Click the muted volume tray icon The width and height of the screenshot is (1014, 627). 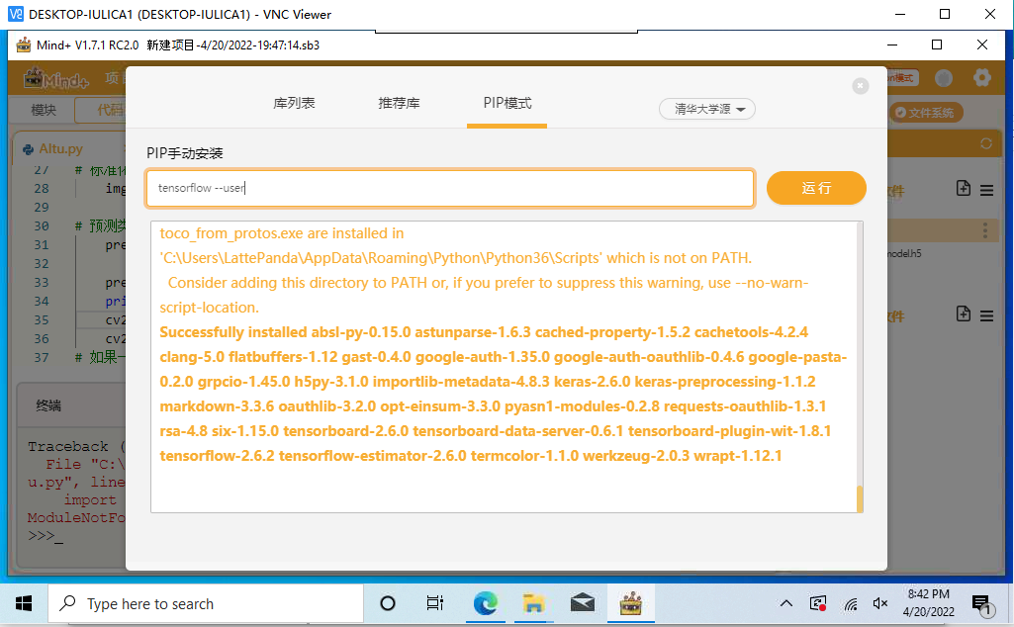[880, 603]
